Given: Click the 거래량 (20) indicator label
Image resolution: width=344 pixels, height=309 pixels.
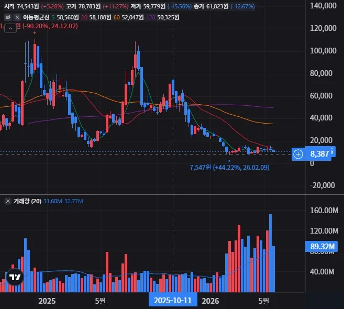Looking at the screenshot, I should pyautogui.click(x=27, y=201).
